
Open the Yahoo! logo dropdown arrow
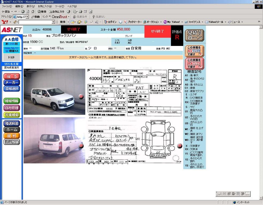point(10,22)
